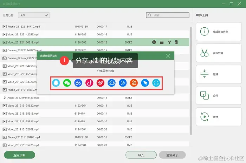Share the recording to DingTalk
This screenshot has width=246, height=163.
(145, 83)
